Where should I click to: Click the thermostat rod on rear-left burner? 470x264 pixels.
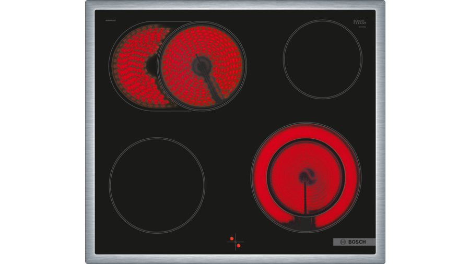(214, 86)
